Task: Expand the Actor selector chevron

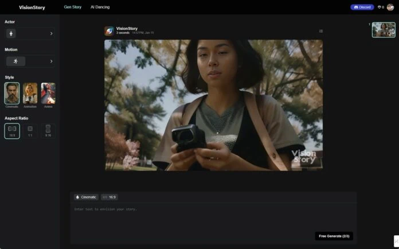Action: tap(51, 33)
